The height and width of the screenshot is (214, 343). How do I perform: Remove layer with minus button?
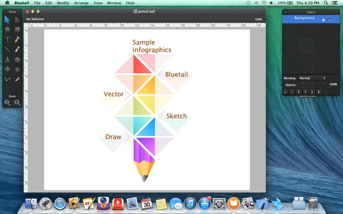click(x=292, y=92)
